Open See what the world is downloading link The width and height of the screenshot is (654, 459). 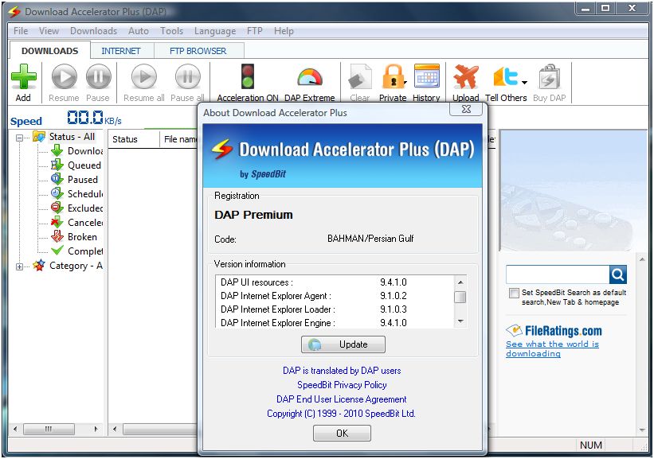point(552,348)
